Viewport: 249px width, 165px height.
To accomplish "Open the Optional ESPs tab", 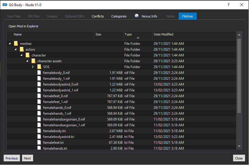I will tap(74, 16).
